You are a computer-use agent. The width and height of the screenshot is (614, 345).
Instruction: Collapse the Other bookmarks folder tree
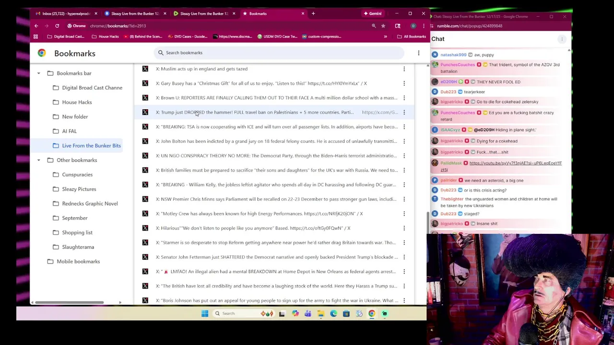(38, 160)
